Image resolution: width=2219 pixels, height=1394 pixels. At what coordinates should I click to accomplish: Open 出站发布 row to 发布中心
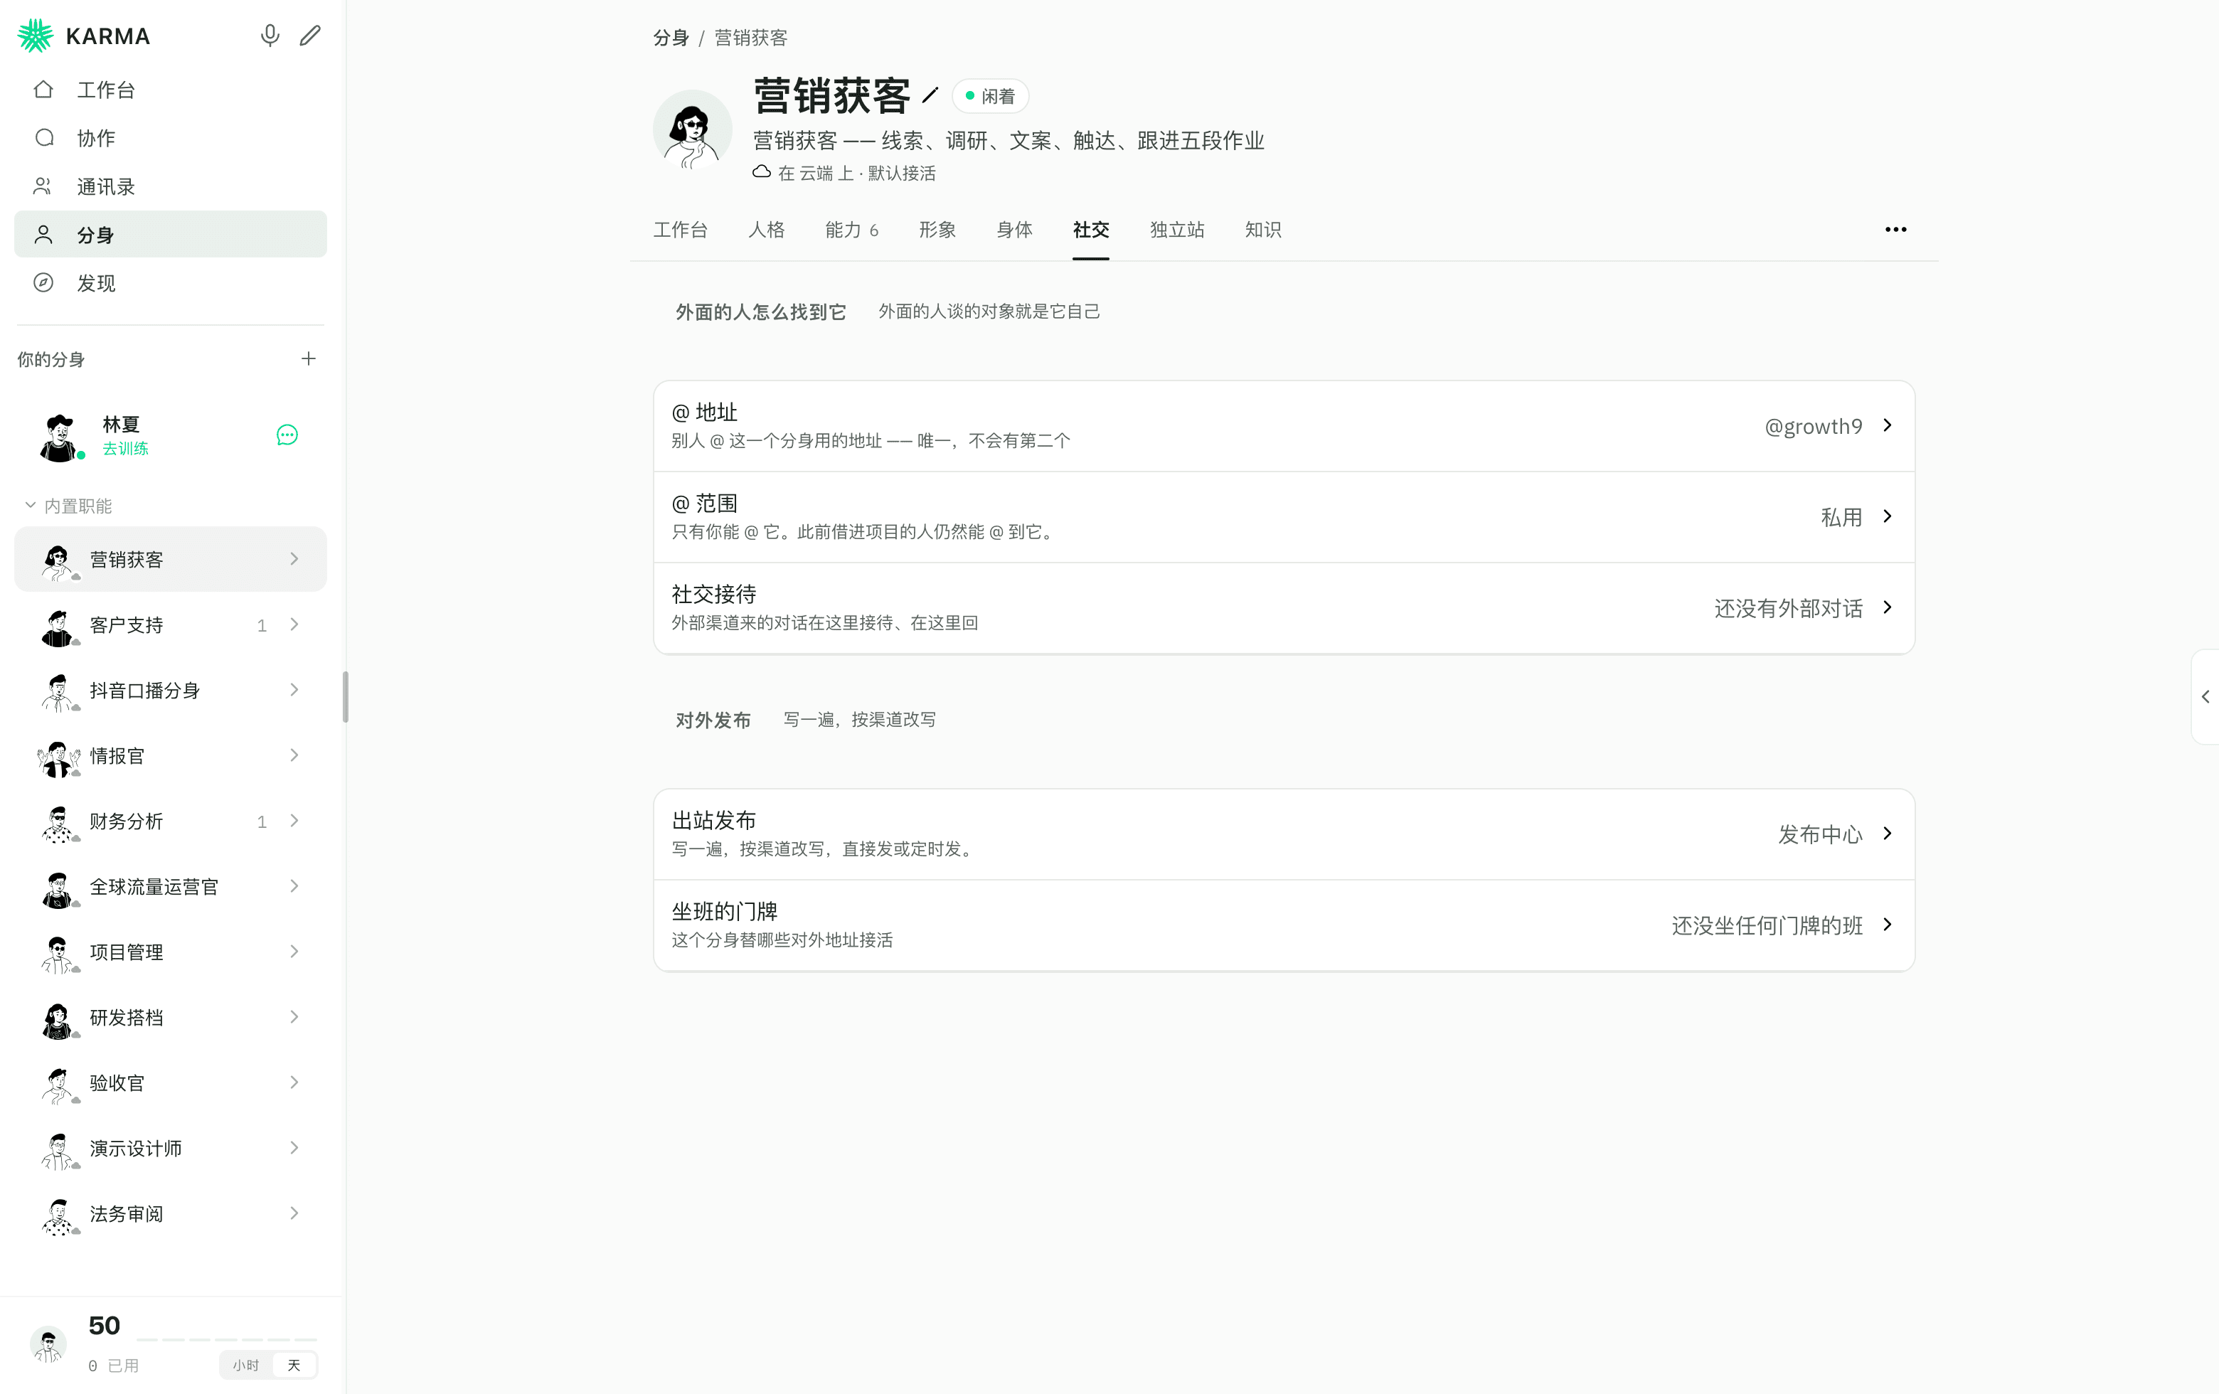[1284, 834]
